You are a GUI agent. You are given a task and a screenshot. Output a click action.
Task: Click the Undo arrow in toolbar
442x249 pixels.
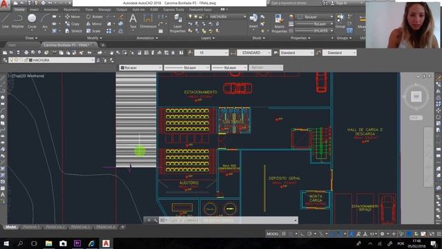pyautogui.click(x=90, y=53)
